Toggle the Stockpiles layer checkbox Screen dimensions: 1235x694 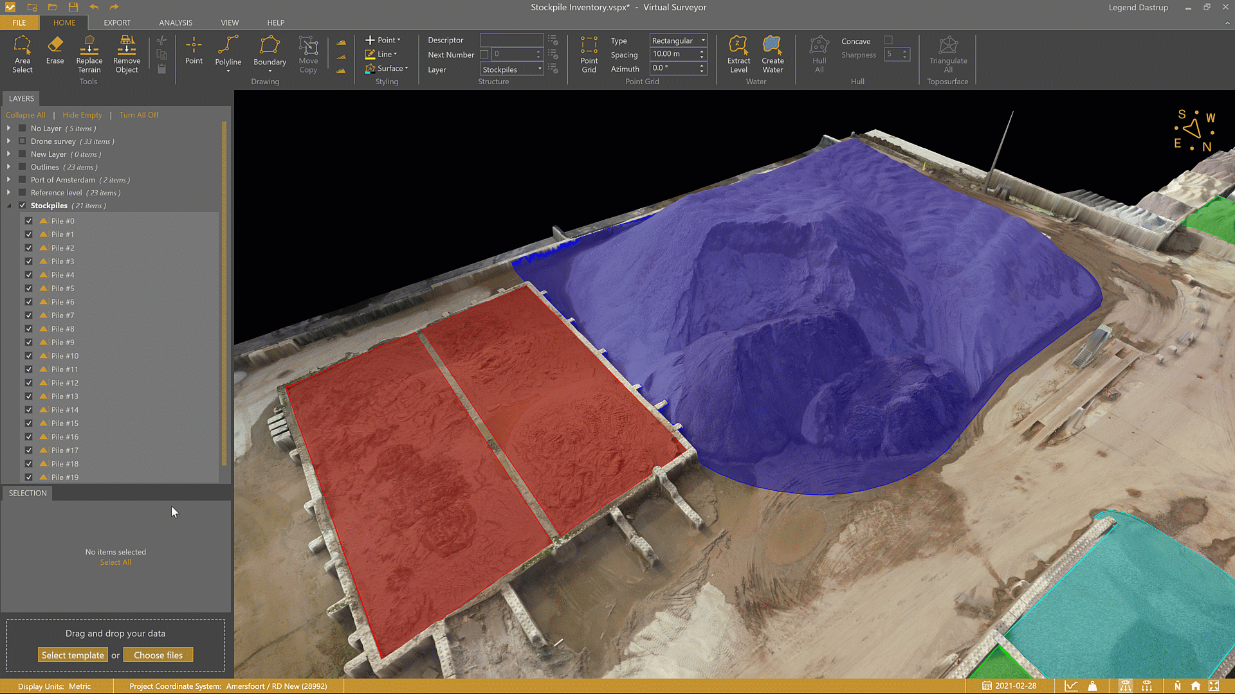[23, 206]
